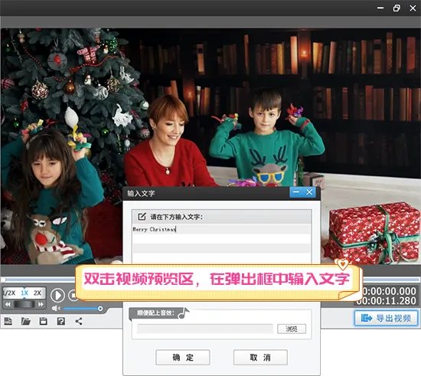Click the 导出视频 export video button

[x=386, y=319]
